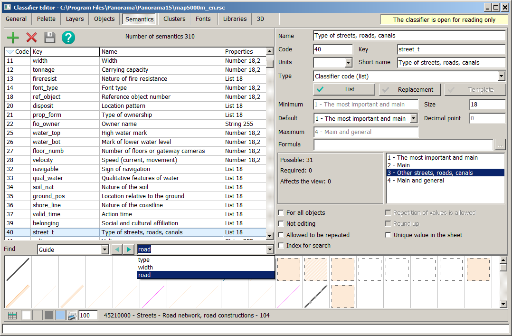Viewport: 512px width, 336px height.
Task: Select the light blue background swatch
Action: tap(60, 315)
